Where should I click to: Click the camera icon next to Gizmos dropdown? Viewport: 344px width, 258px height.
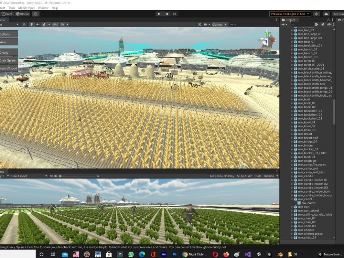point(206,24)
